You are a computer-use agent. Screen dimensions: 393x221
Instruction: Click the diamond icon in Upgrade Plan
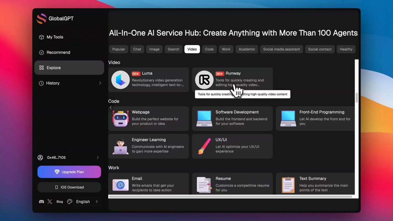coord(57,172)
